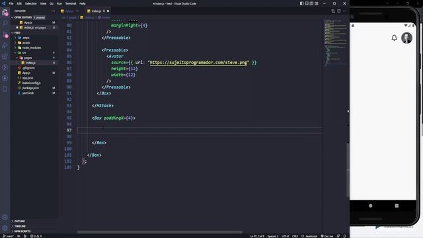Open the Explorer view in the activity bar
This screenshot has width=423, height=238.
tap(5, 12)
